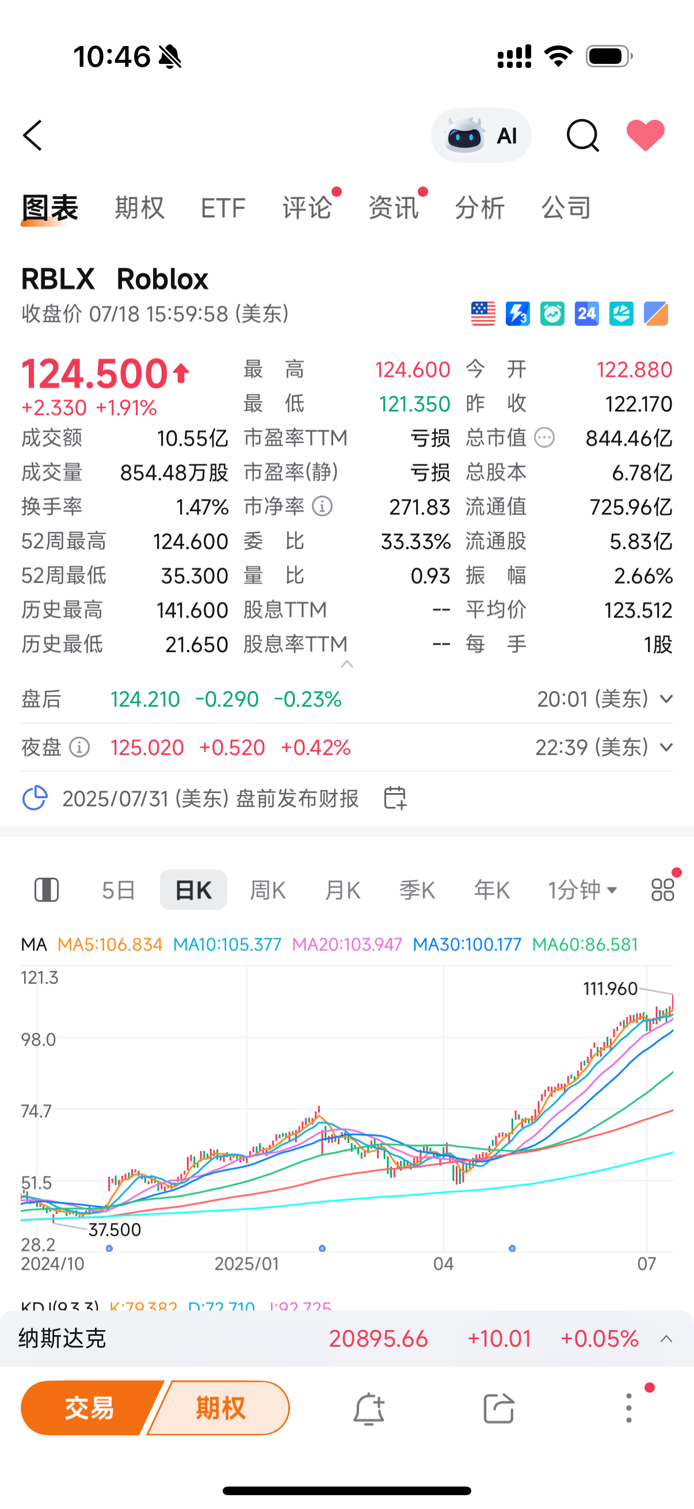Tap the MA5:106.834 indicator label

tap(110, 944)
